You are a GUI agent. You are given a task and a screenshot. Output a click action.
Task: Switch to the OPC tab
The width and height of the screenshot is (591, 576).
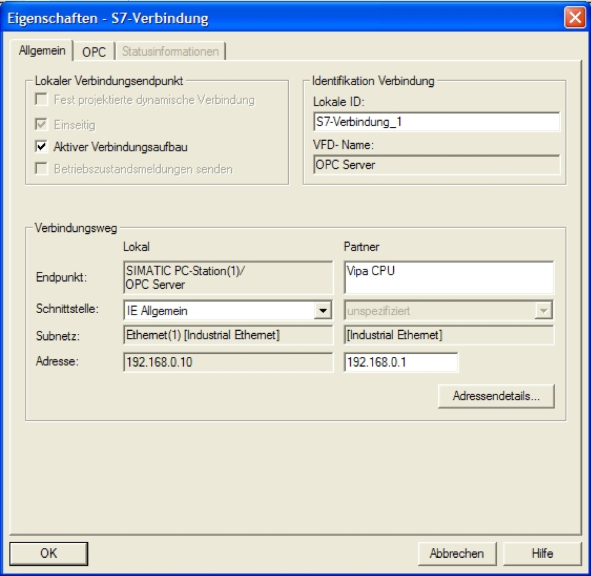94,52
